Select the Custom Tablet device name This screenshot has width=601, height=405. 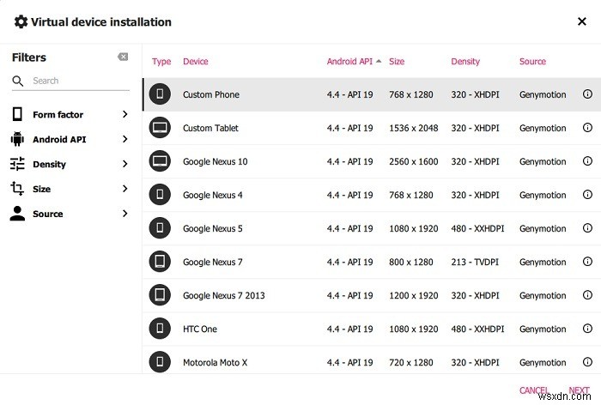pyautogui.click(x=210, y=128)
